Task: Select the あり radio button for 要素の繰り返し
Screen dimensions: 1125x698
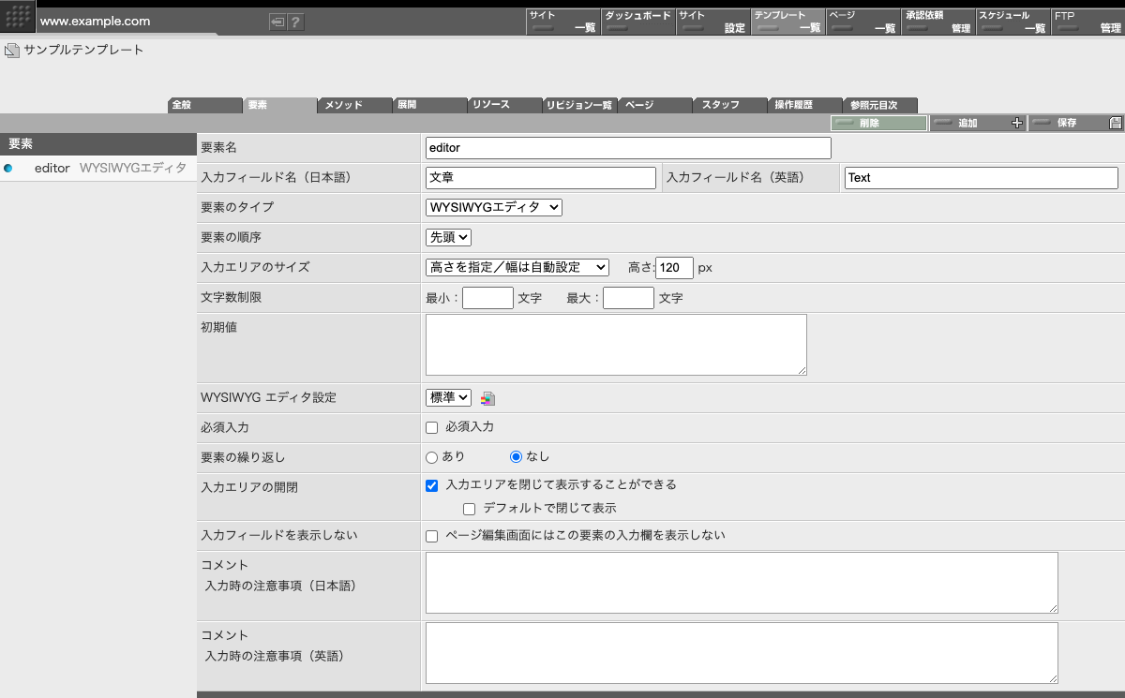Action: (x=431, y=457)
